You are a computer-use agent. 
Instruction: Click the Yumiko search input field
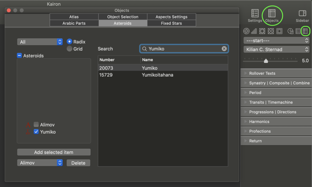184,49
